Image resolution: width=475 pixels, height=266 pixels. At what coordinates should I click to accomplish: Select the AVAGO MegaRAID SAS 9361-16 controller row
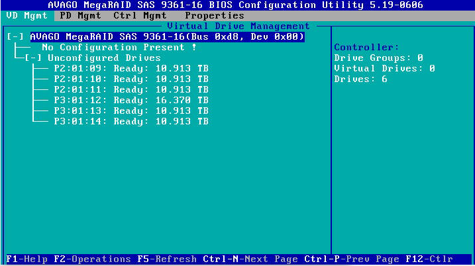coord(167,37)
